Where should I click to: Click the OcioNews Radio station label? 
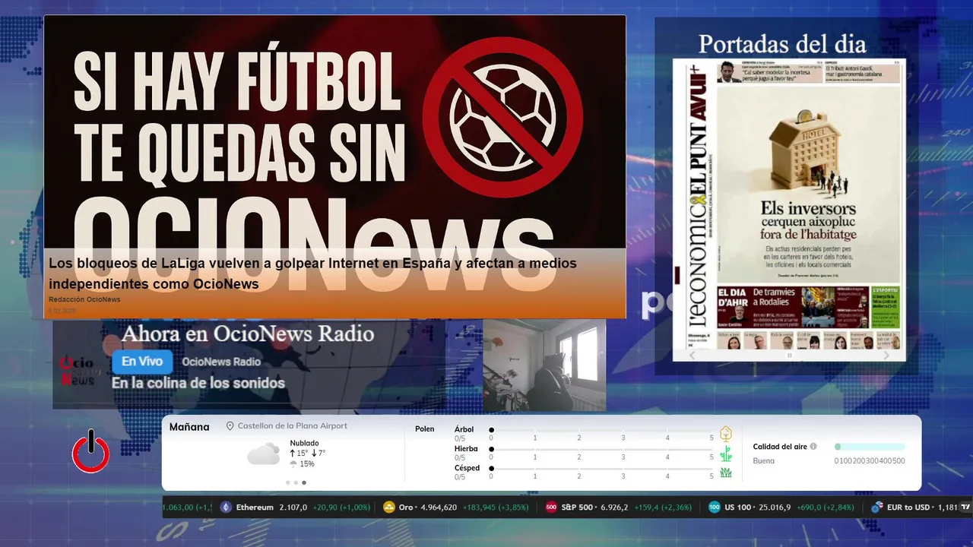[x=221, y=362]
